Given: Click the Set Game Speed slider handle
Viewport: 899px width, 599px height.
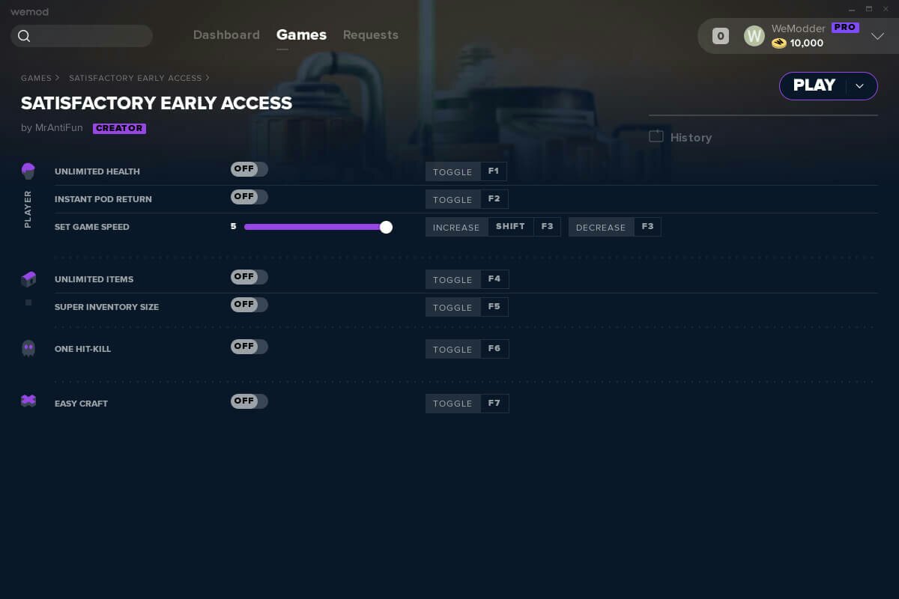Looking at the screenshot, I should pyautogui.click(x=386, y=227).
